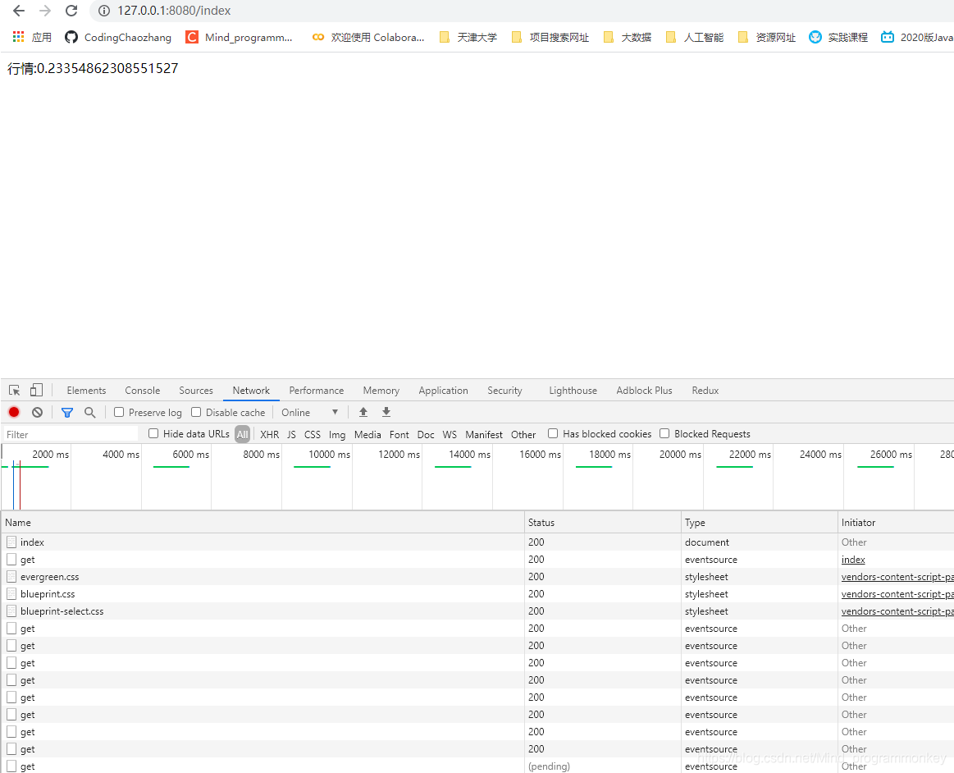Open the network search magnifier icon
This screenshot has width=954, height=773.
[x=90, y=412]
